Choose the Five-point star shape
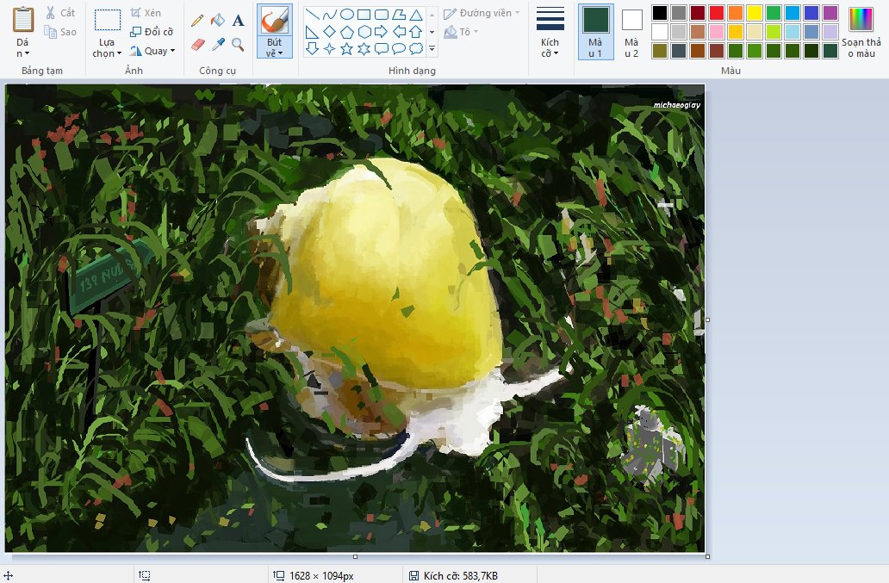Image resolution: width=889 pixels, height=583 pixels. pos(347,49)
